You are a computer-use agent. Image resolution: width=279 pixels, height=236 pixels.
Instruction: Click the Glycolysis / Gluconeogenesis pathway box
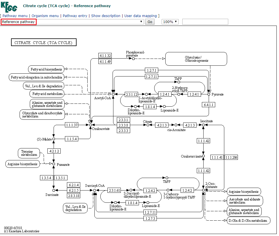tap(196, 59)
